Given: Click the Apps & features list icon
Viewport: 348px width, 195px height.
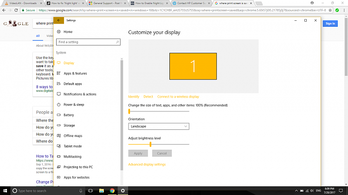Looking at the screenshot, I should point(58,73).
